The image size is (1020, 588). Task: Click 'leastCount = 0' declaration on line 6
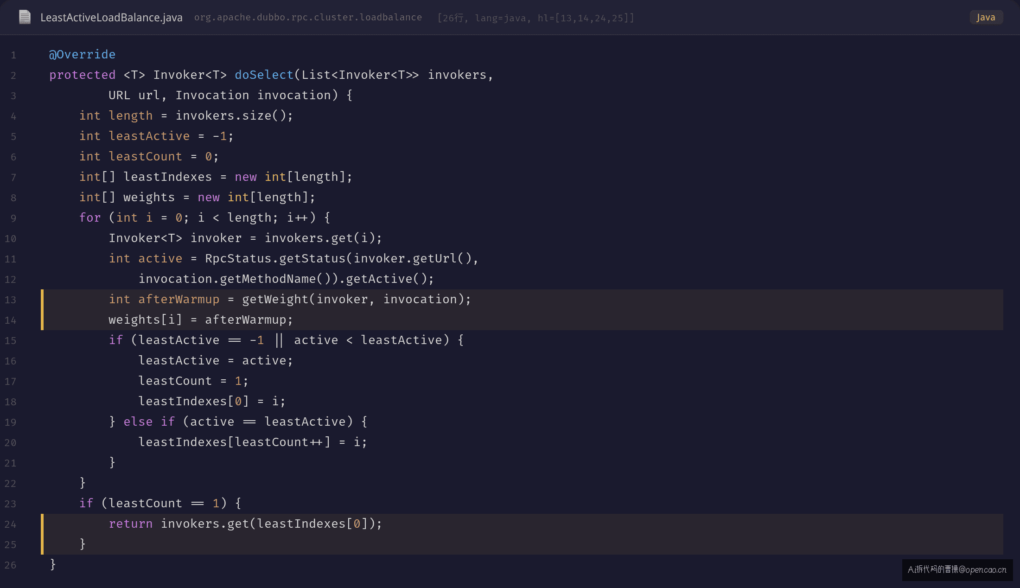(160, 156)
